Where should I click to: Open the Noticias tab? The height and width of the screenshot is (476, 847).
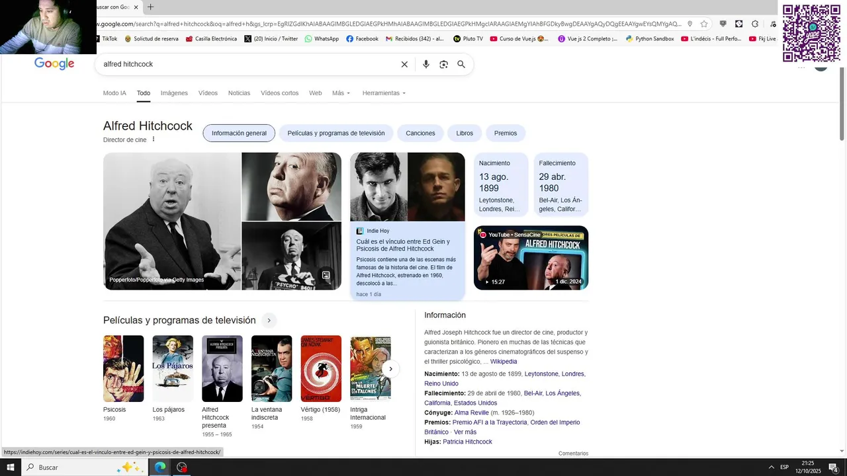239,93
